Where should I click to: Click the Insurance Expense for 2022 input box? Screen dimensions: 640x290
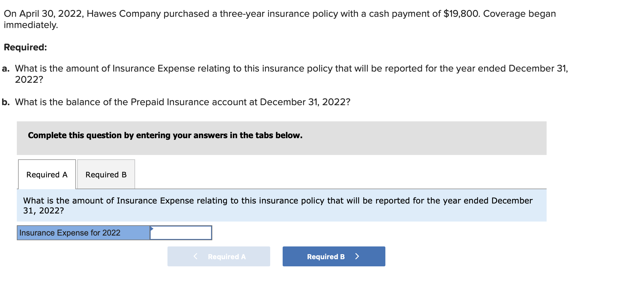tap(181, 233)
